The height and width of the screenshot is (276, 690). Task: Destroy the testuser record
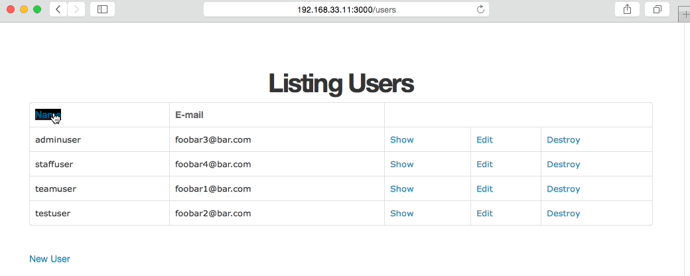563,214
